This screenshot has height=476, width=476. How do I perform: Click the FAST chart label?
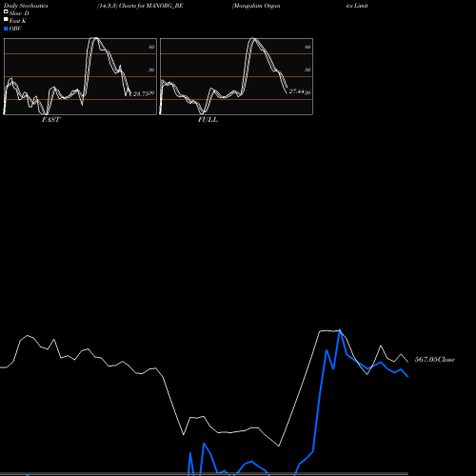click(50, 120)
